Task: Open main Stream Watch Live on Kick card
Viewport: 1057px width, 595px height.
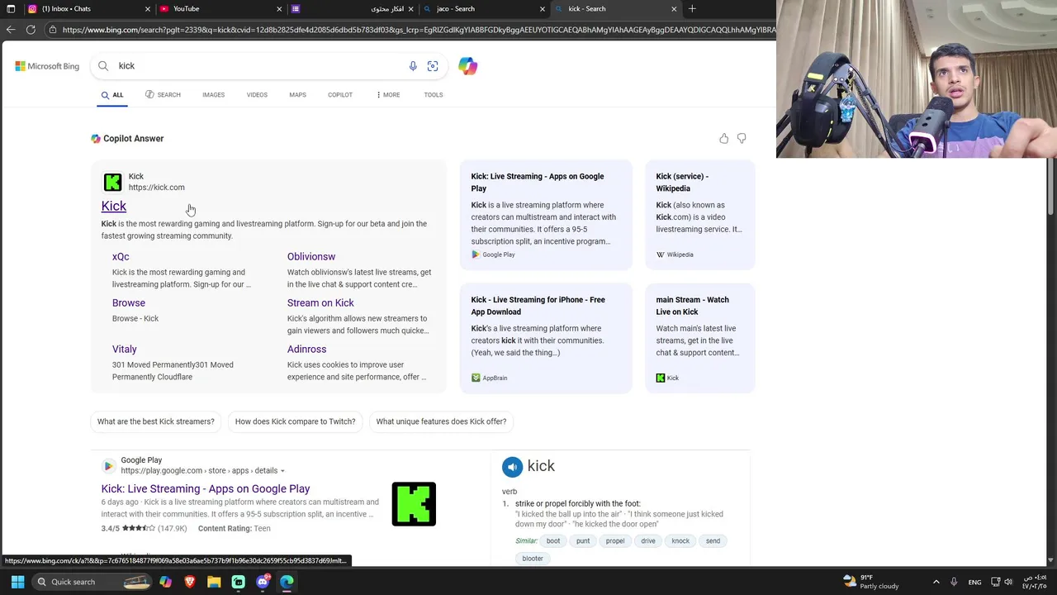Action: (x=699, y=338)
